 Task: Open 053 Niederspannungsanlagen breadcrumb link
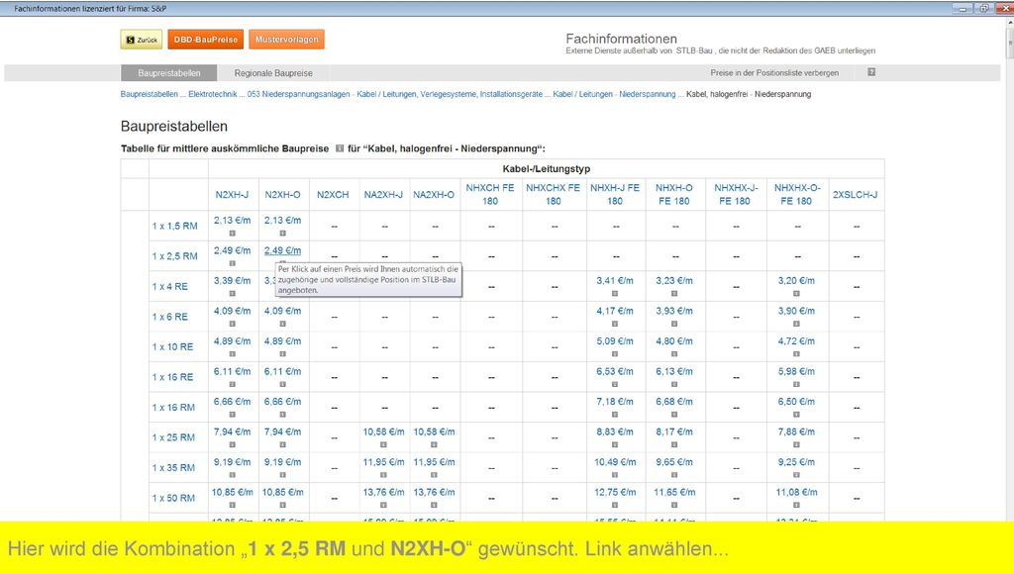tap(394, 94)
